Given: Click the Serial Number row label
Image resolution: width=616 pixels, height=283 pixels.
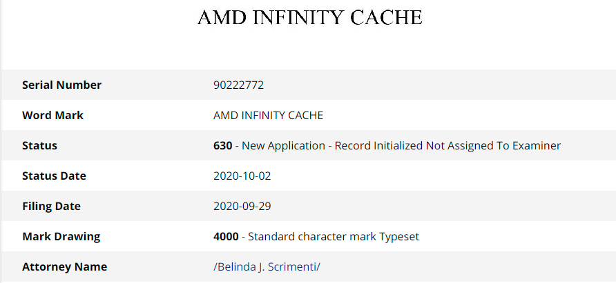Looking at the screenshot, I should (61, 85).
